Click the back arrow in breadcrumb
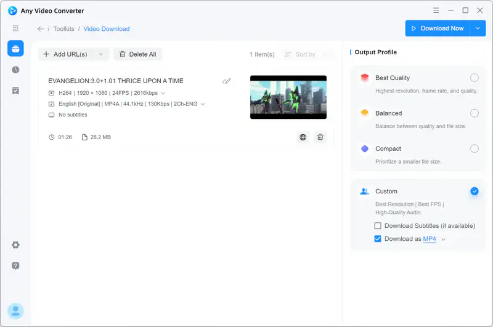Viewport: 493px width, 327px height. click(x=41, y=29)
